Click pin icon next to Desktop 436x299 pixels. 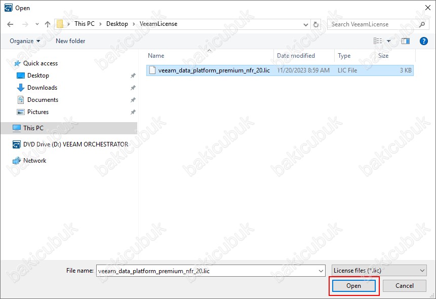coord(133,76)
